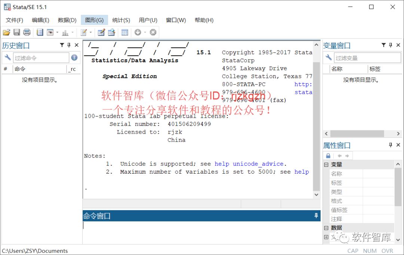
Task: Open the Graph icon dropdown arrow
Action: (73, 32)
